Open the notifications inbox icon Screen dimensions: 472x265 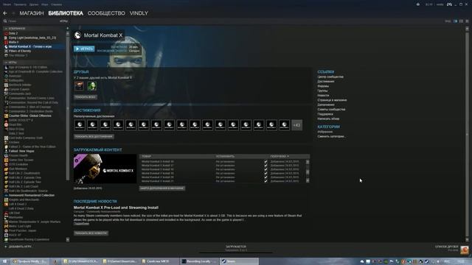[x=418, y=4]
